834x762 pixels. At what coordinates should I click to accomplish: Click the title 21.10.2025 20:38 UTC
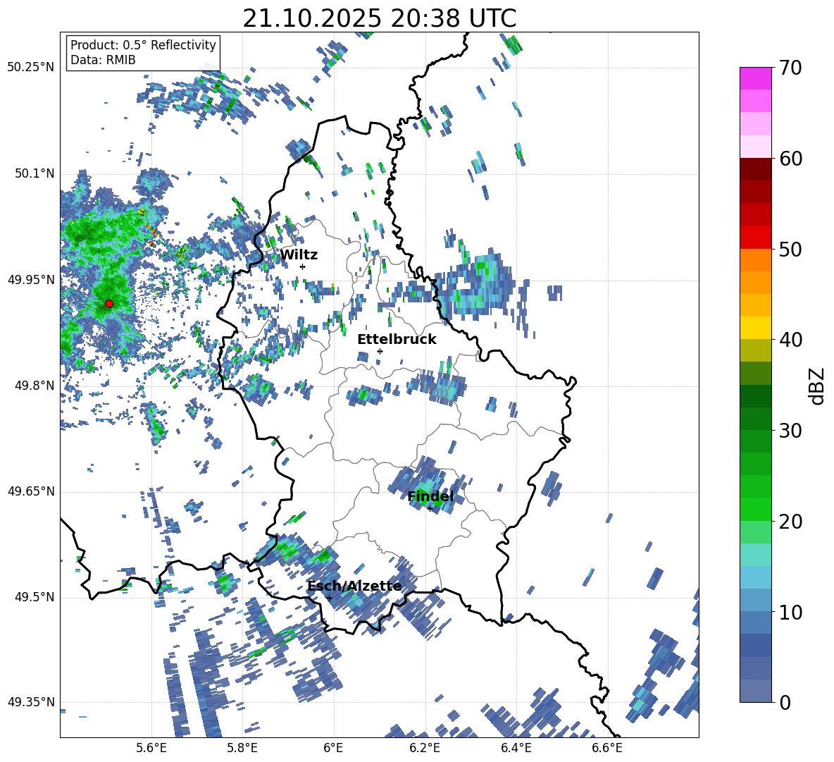[x=380, y=18]
